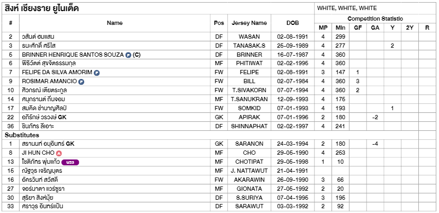Viewport: 439px width, 213px height.
Task: Click the goals against value -4
Action: pos(375,144)
